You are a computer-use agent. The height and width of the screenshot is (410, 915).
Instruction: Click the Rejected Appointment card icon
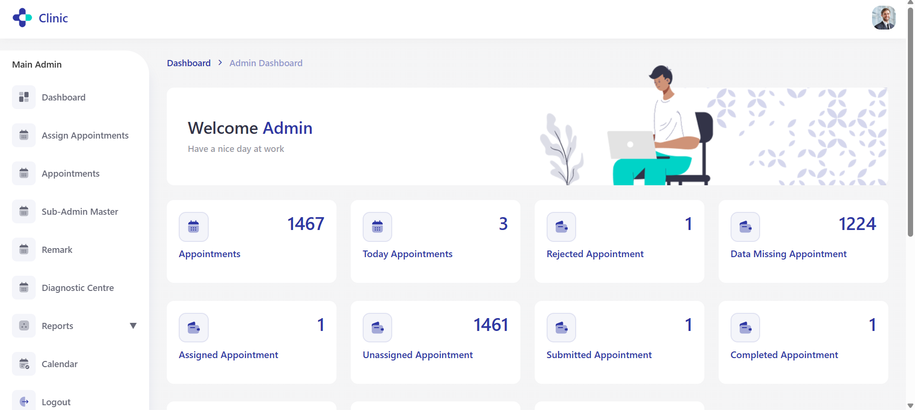(x=561, y=227)
